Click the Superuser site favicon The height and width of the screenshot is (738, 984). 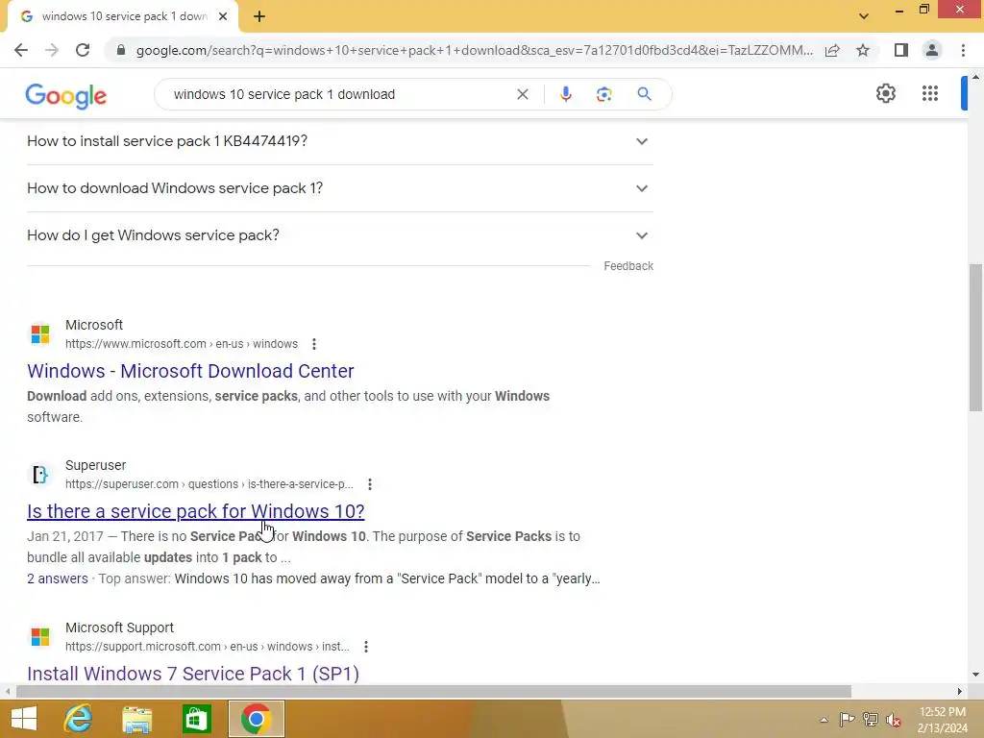coord(40,475)
